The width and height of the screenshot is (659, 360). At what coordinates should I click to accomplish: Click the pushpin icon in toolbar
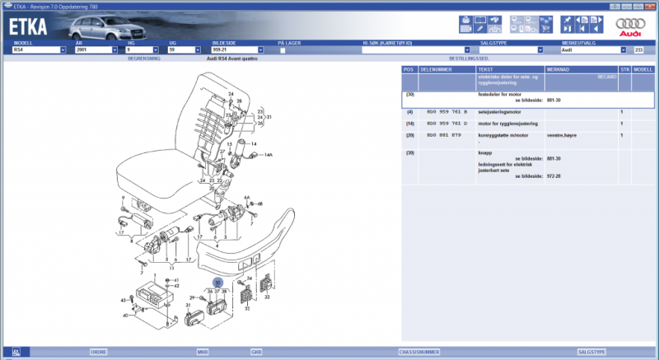tap(568, 19)
